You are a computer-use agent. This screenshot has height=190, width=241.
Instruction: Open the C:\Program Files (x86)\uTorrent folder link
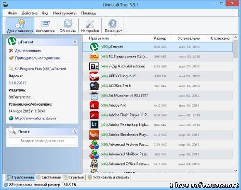pyautogui.click(x=40, y=68)
